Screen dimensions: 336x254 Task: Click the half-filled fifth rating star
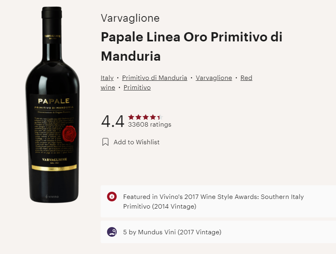[x=160, y=117]
